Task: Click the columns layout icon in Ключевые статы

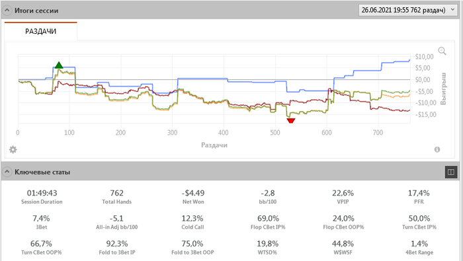Action: (x=450, y=172)
